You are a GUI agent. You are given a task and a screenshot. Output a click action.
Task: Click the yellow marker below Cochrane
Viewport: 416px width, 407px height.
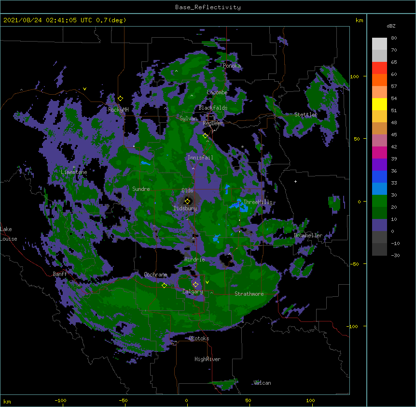pos(164,285)
